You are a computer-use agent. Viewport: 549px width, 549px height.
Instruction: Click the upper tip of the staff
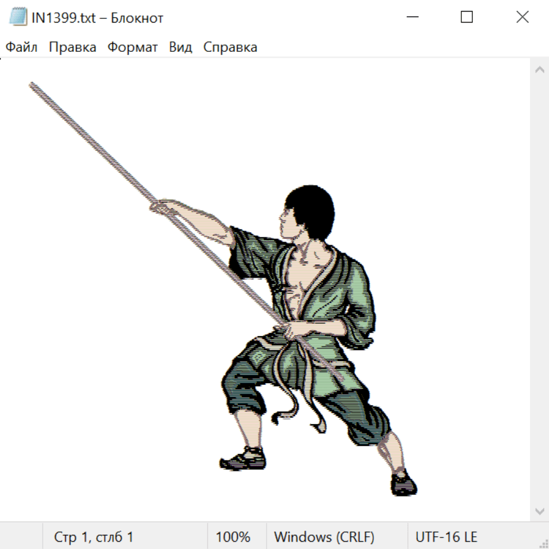pos(33,86)
